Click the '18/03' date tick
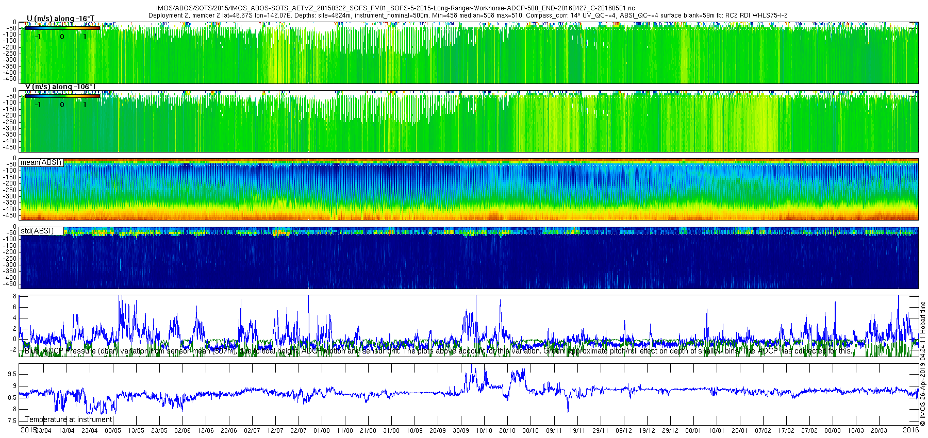This screenshot has width=928, height=438. pos(856,431)
